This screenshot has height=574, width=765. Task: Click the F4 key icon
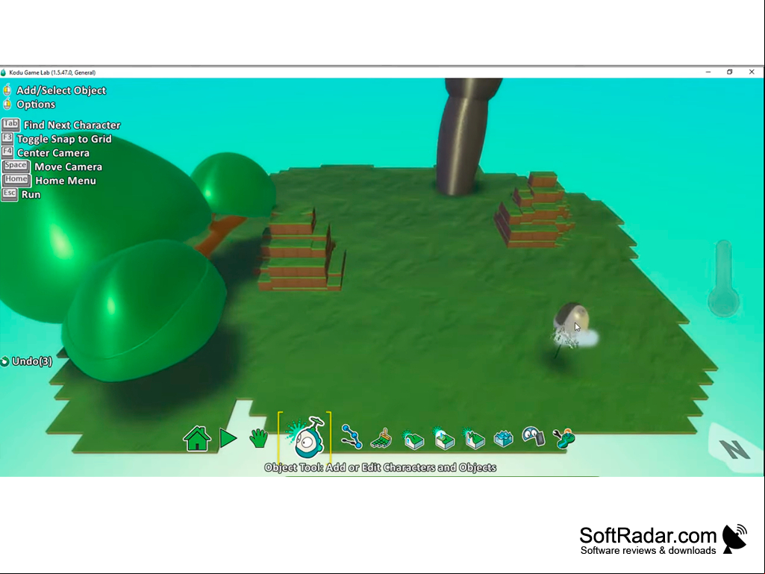tap(7, 152)
